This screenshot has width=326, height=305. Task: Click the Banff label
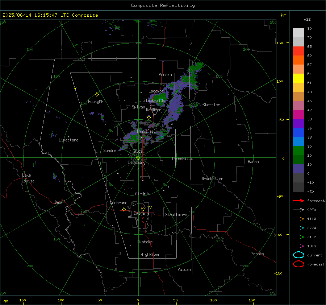pos(60,202)
